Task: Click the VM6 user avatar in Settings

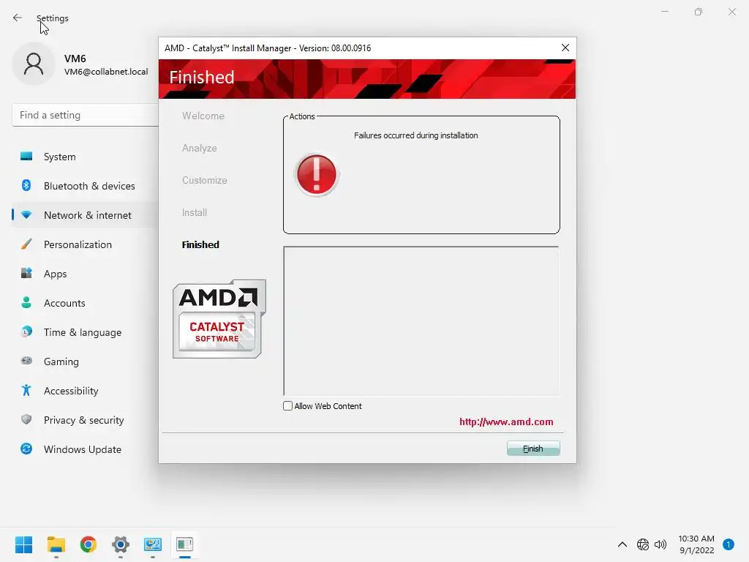Action: coord(34,64)
